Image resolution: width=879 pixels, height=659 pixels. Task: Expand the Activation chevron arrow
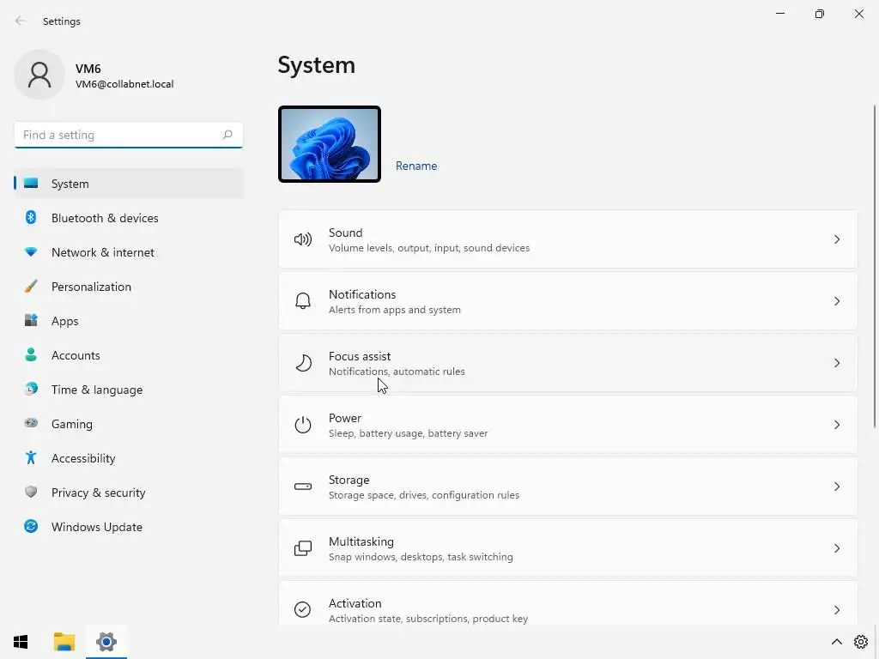click(836, 610)
